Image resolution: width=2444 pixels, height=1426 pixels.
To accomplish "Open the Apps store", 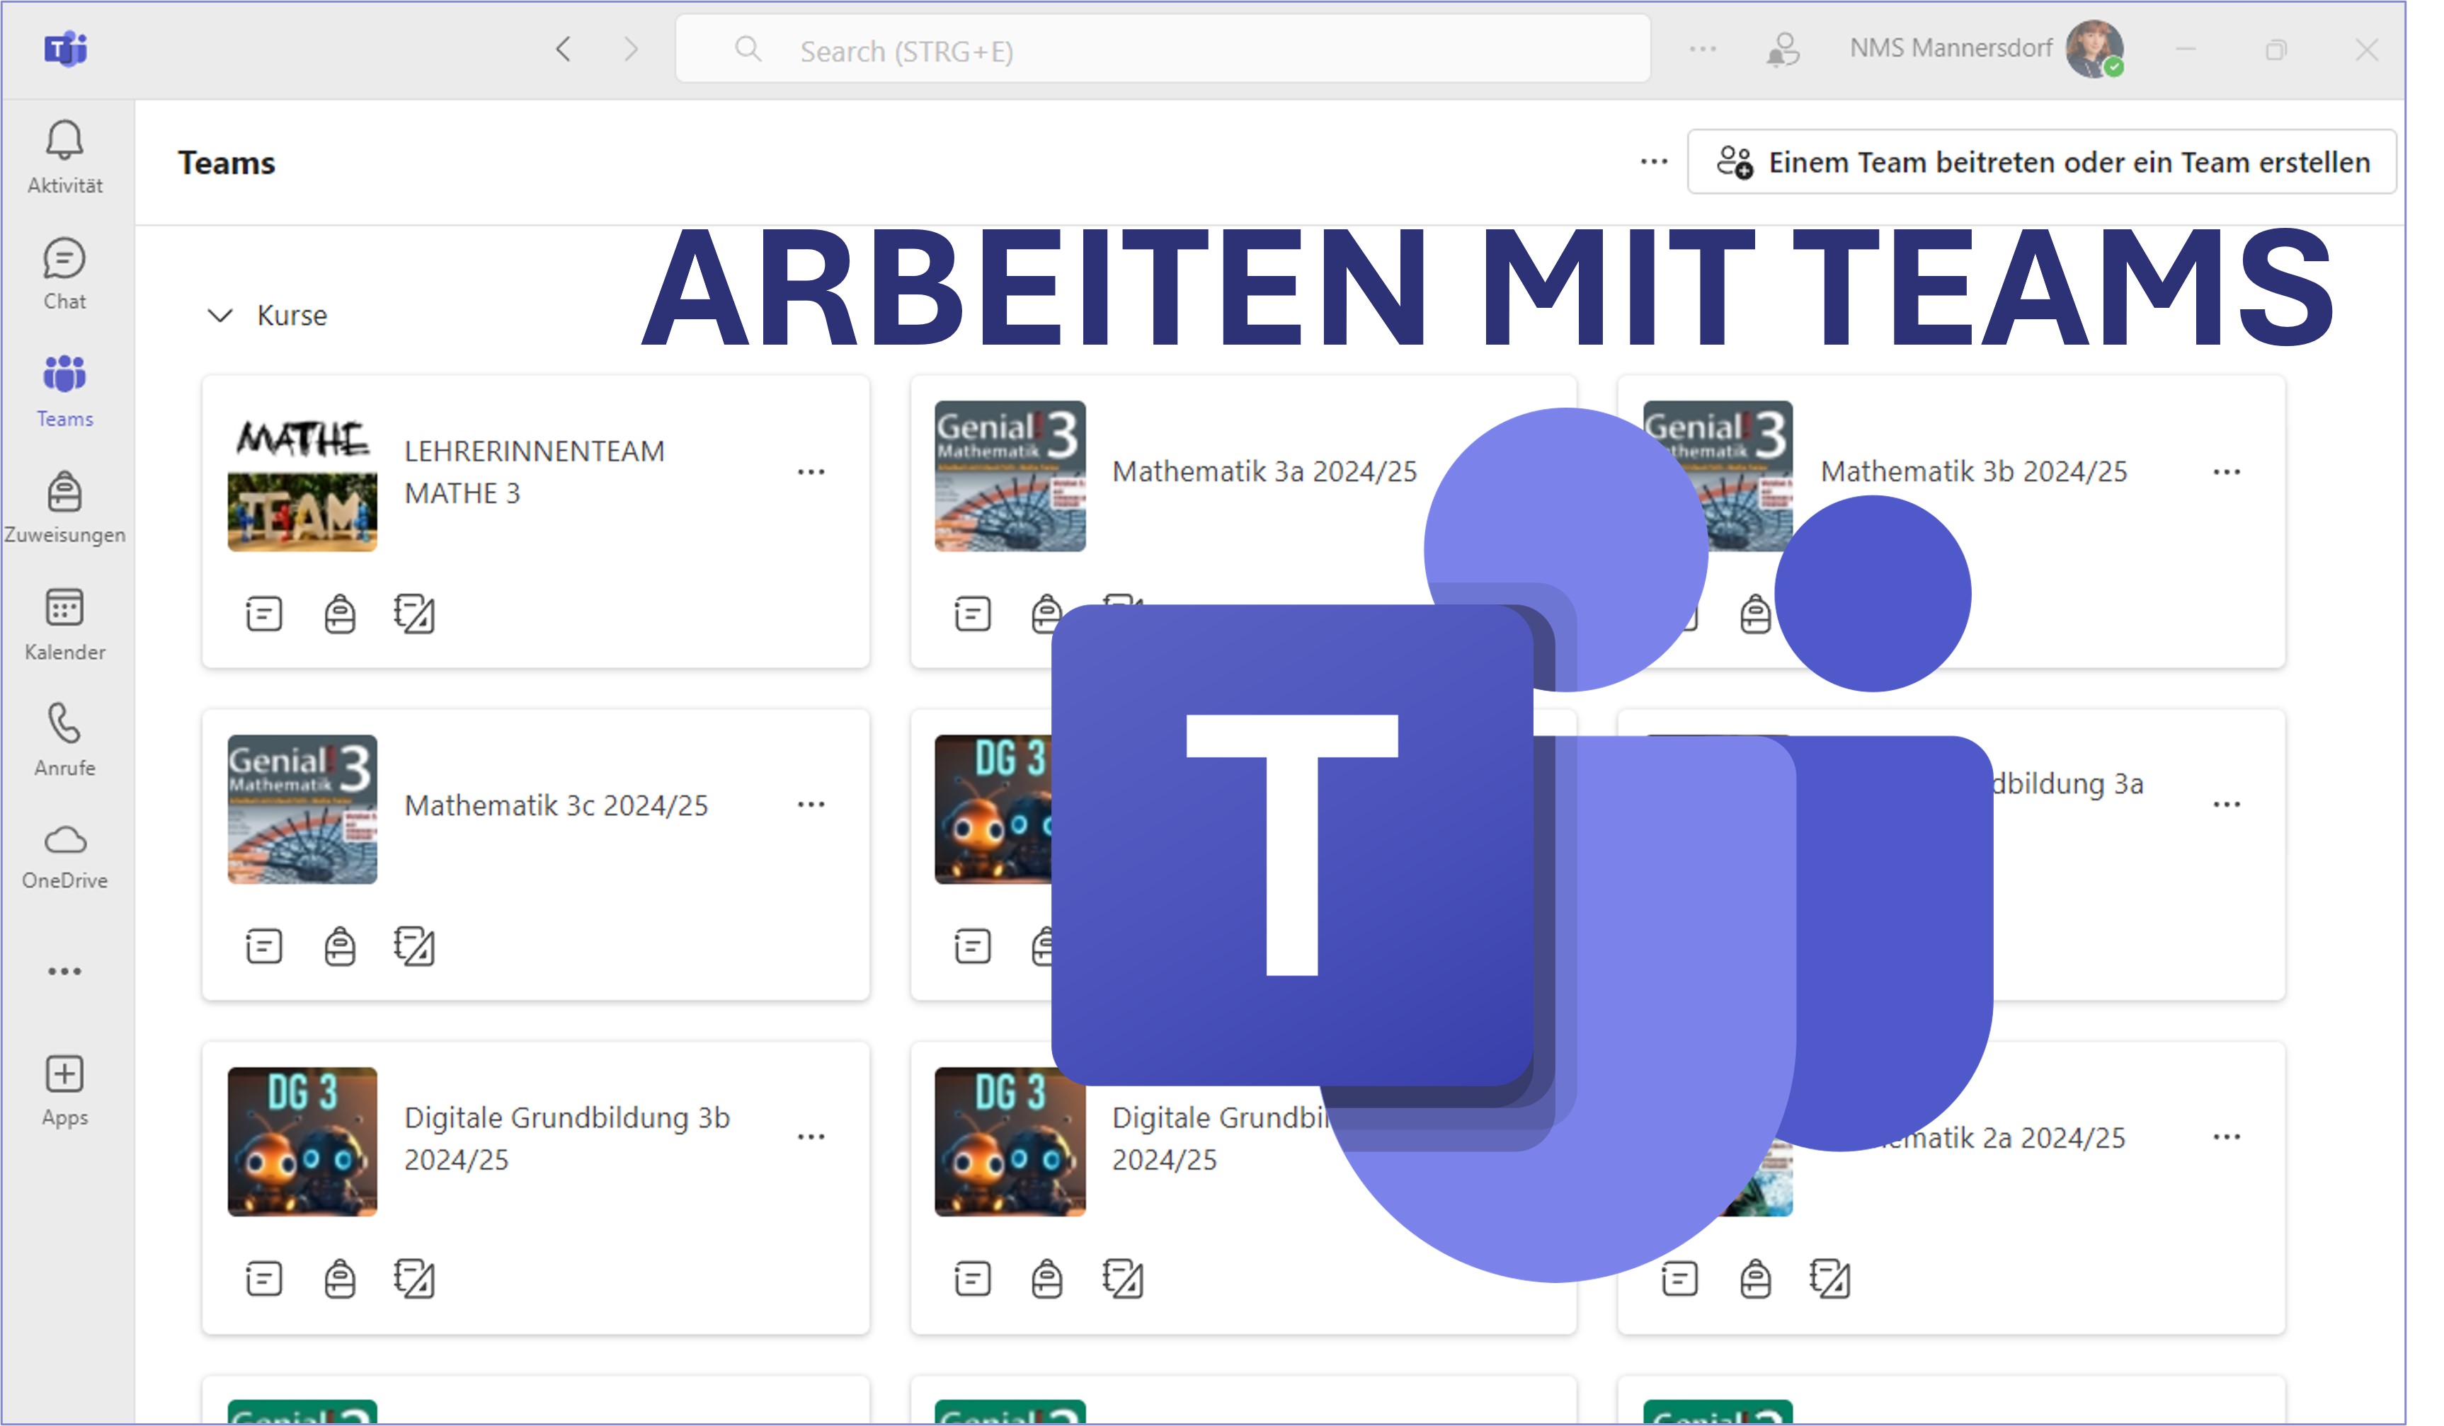I will pos(65,1091).
